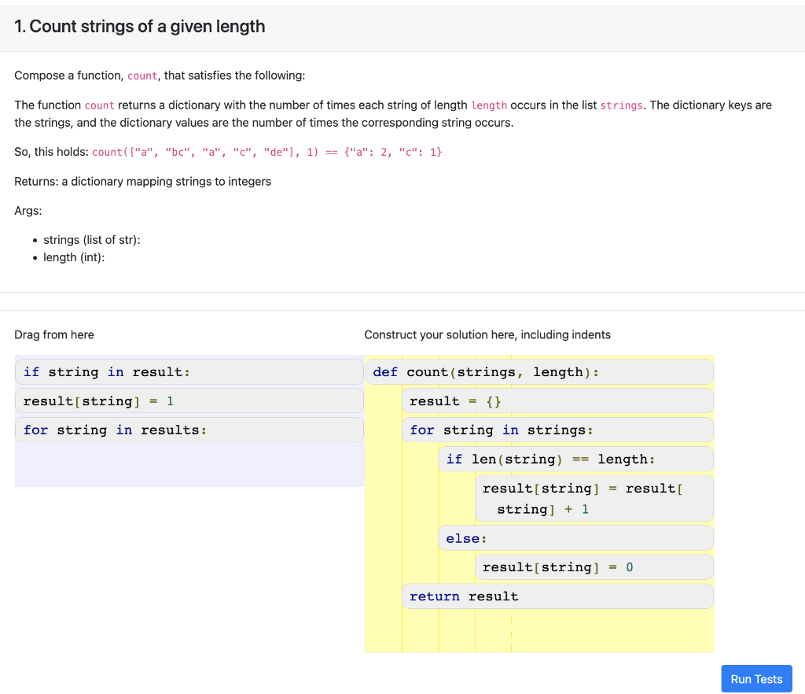Click the "Count strings of a given length" heading
Screen dimensions: 805x694
138,26
